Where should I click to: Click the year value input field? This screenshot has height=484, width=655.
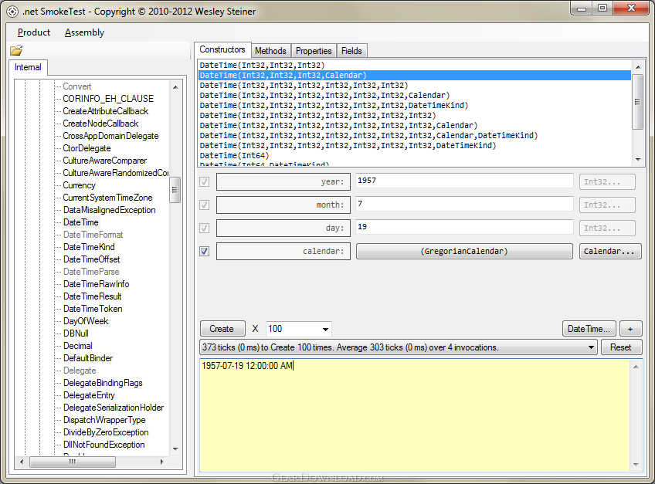pos(464,181)
